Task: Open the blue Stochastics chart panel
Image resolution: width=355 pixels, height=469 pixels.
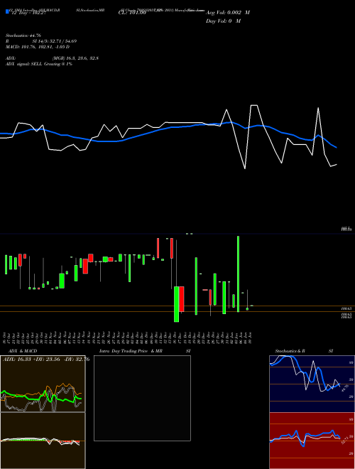Action: (312, 384)
